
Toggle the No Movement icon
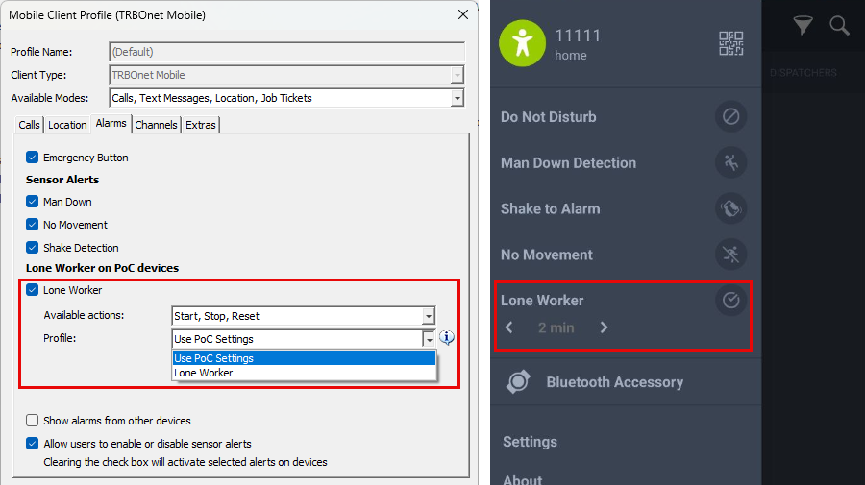tap(731, 255)
